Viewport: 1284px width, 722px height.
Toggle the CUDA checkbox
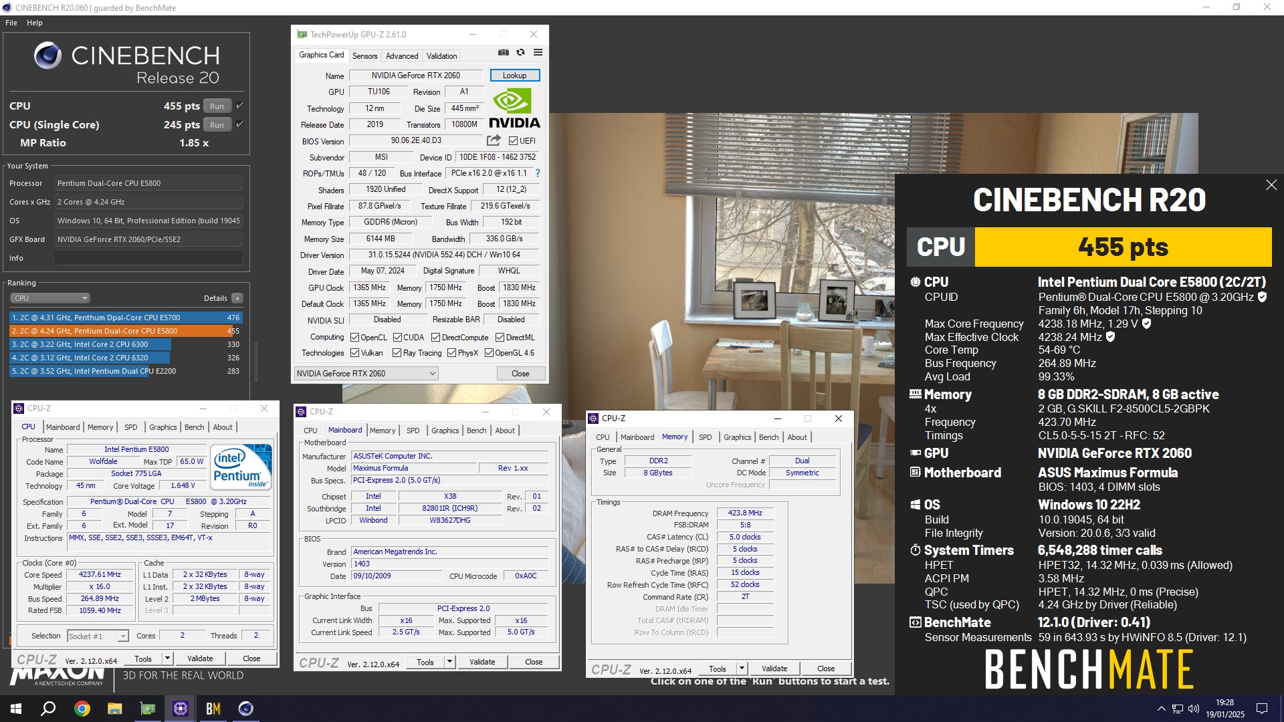click(x=397, y=338)
